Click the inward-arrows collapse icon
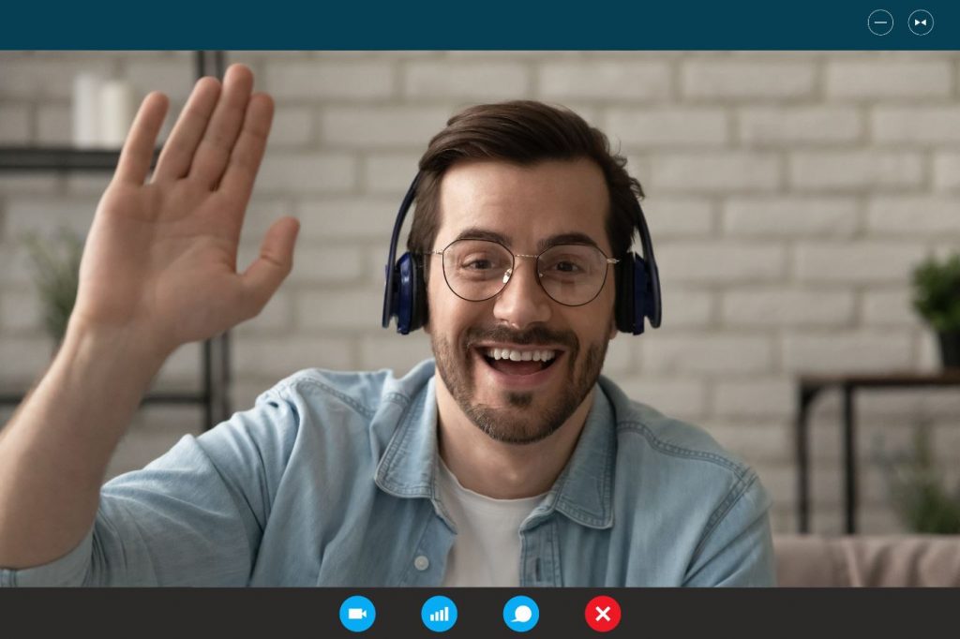This screenshot has height=639, width=960. [921, 22]
